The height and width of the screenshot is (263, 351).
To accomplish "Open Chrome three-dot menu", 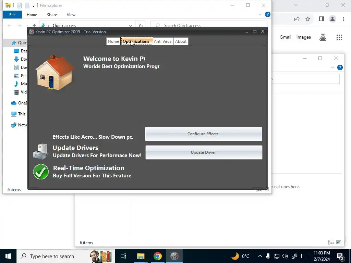I will click(343, 19).
